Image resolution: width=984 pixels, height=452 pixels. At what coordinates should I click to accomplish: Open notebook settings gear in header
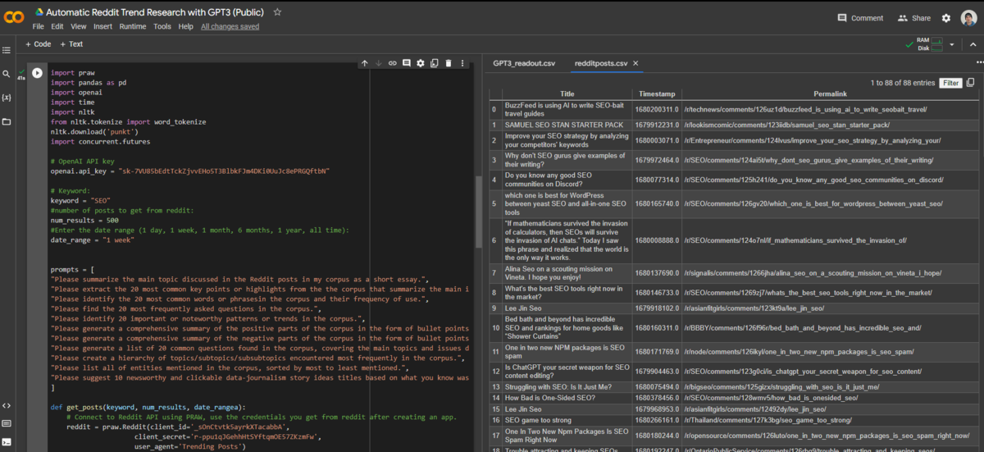946,18
